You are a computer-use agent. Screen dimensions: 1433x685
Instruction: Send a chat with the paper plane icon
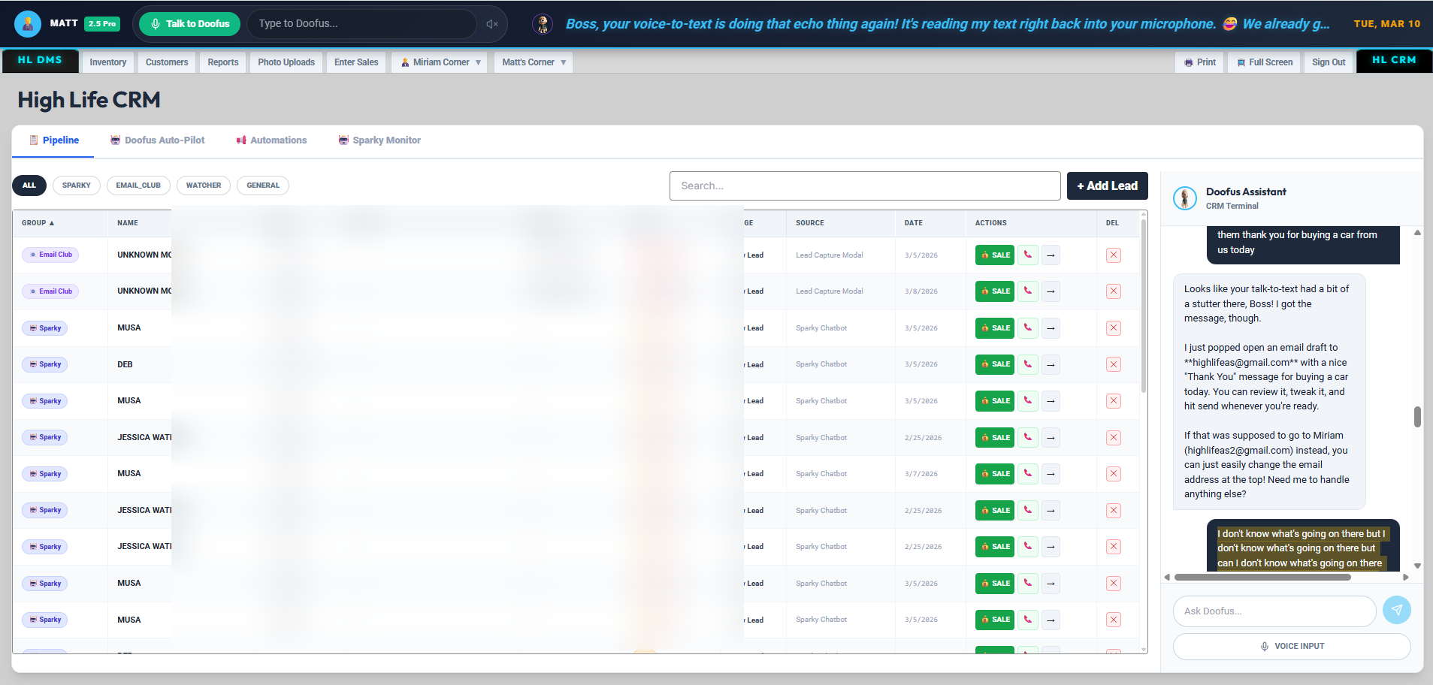[1396, 611]
